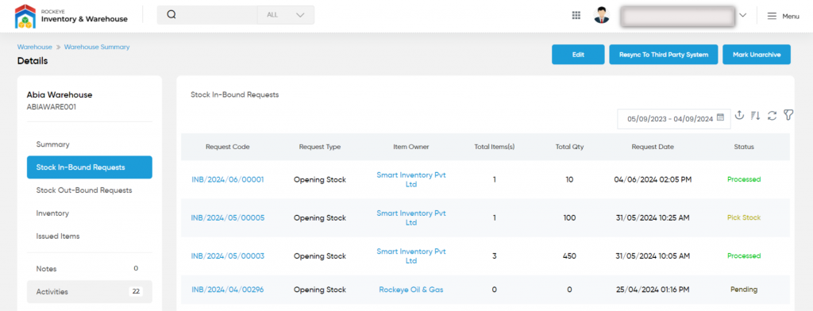Select Stock In-Bound Requests side menu item
This screenshot has height=311, width=813.
89,167
